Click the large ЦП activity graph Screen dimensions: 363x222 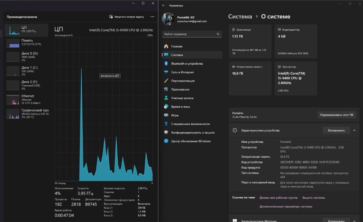pos(104,109)
